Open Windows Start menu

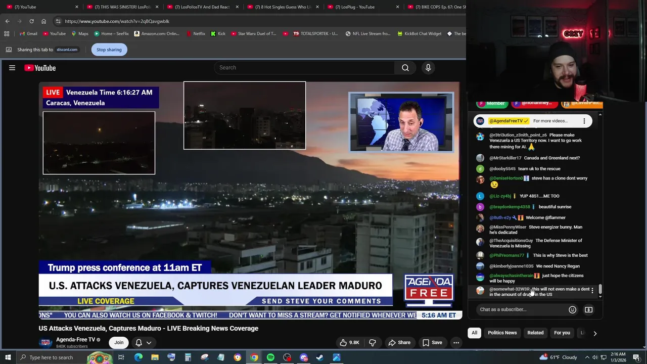pyautogui.click(x=8, y=357)
